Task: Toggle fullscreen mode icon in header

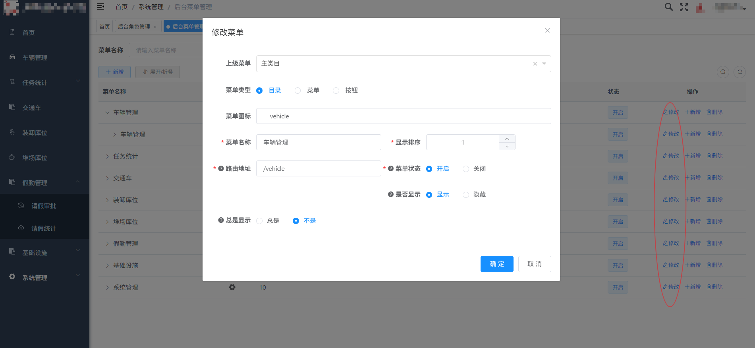Action: (x=684, y=7)
